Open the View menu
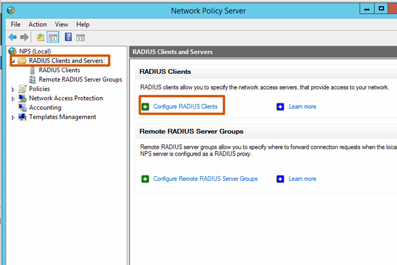The image size is (397, 265). coord(62,25)
